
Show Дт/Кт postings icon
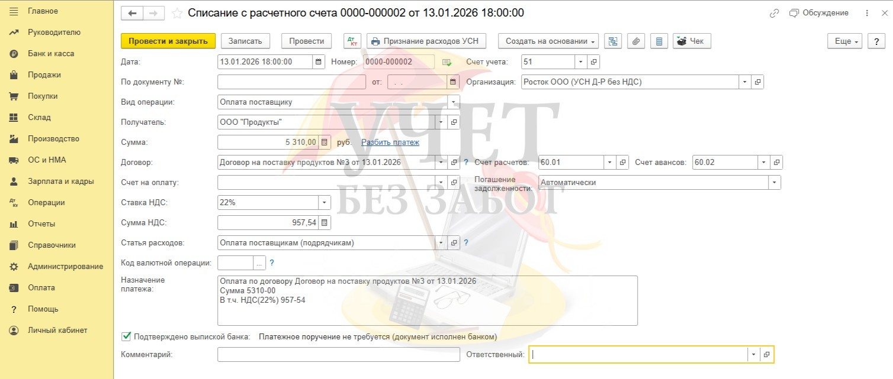352,41
